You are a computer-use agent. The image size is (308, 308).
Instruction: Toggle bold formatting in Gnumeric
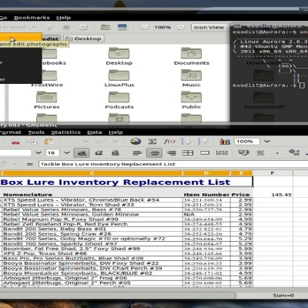coord(82,153)
